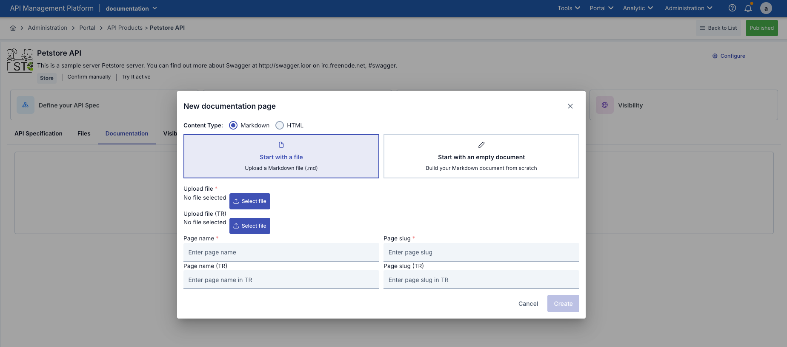Click the home icon in breadcrumb

point(13,28)
